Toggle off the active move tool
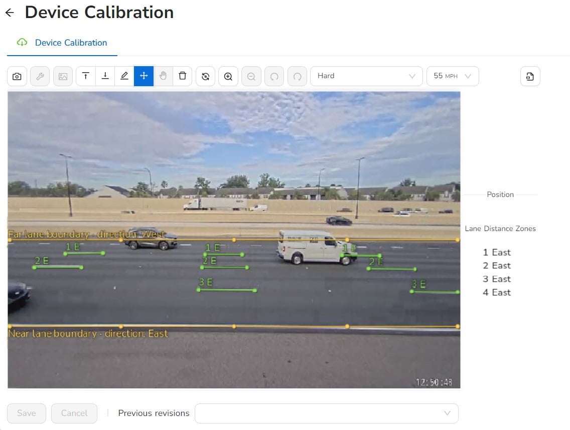The image size is (570, 430). tap(144, 76)
